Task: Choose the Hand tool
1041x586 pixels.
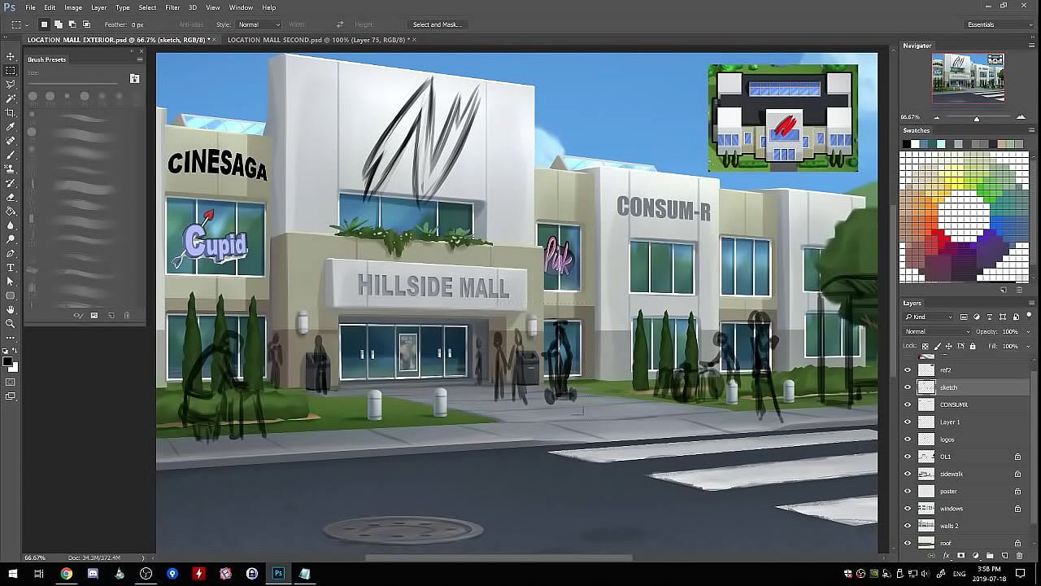Action: 11,309
